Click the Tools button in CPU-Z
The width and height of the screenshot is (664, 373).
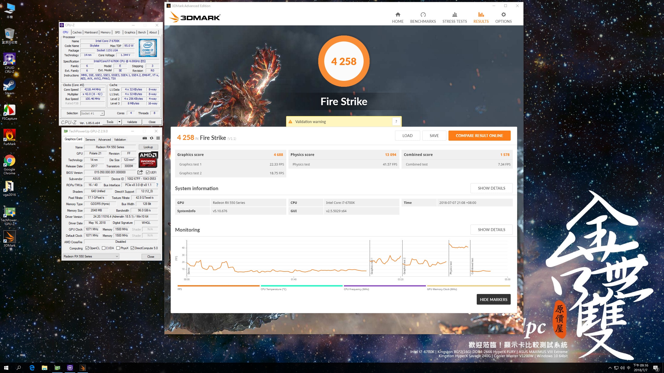click(x=110, y=122)
